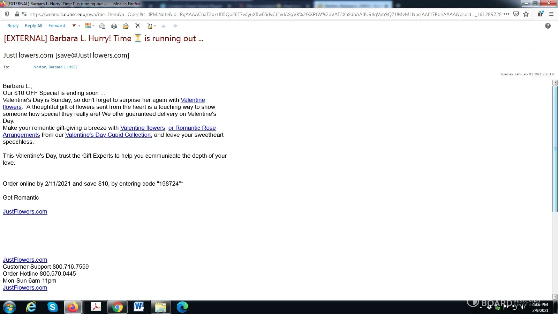The image size is (558, 314).
Task: Forward this email
Action: tap(57, 26)
